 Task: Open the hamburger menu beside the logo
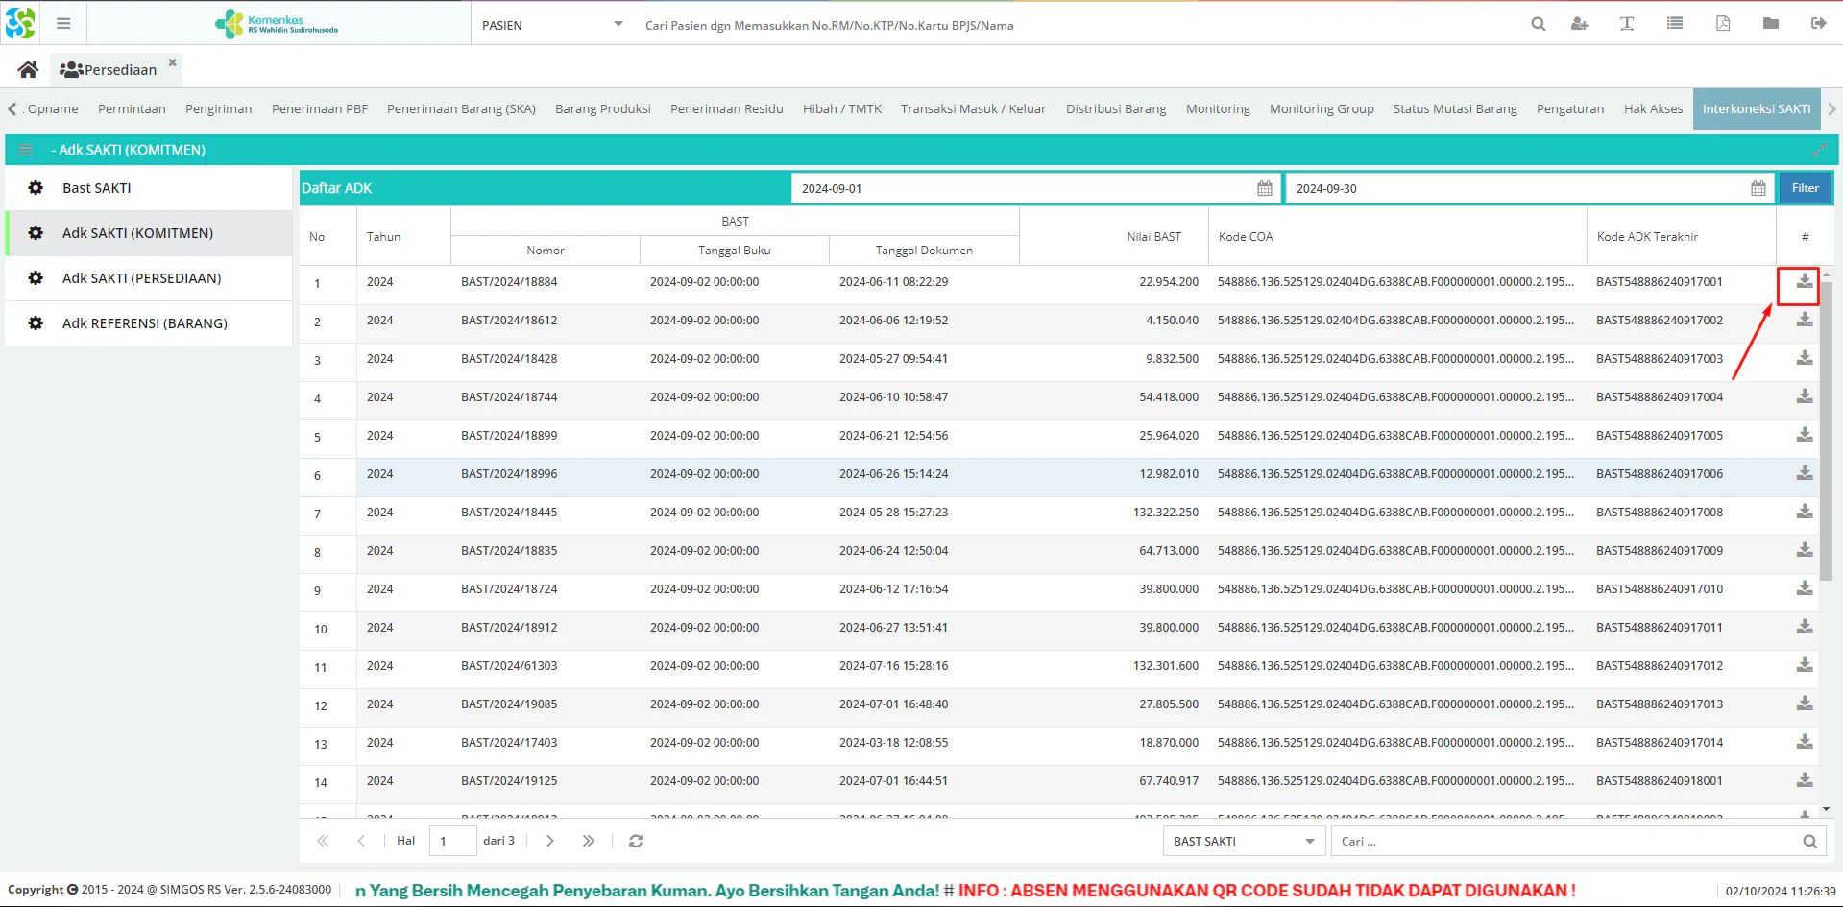click(63, 24)
